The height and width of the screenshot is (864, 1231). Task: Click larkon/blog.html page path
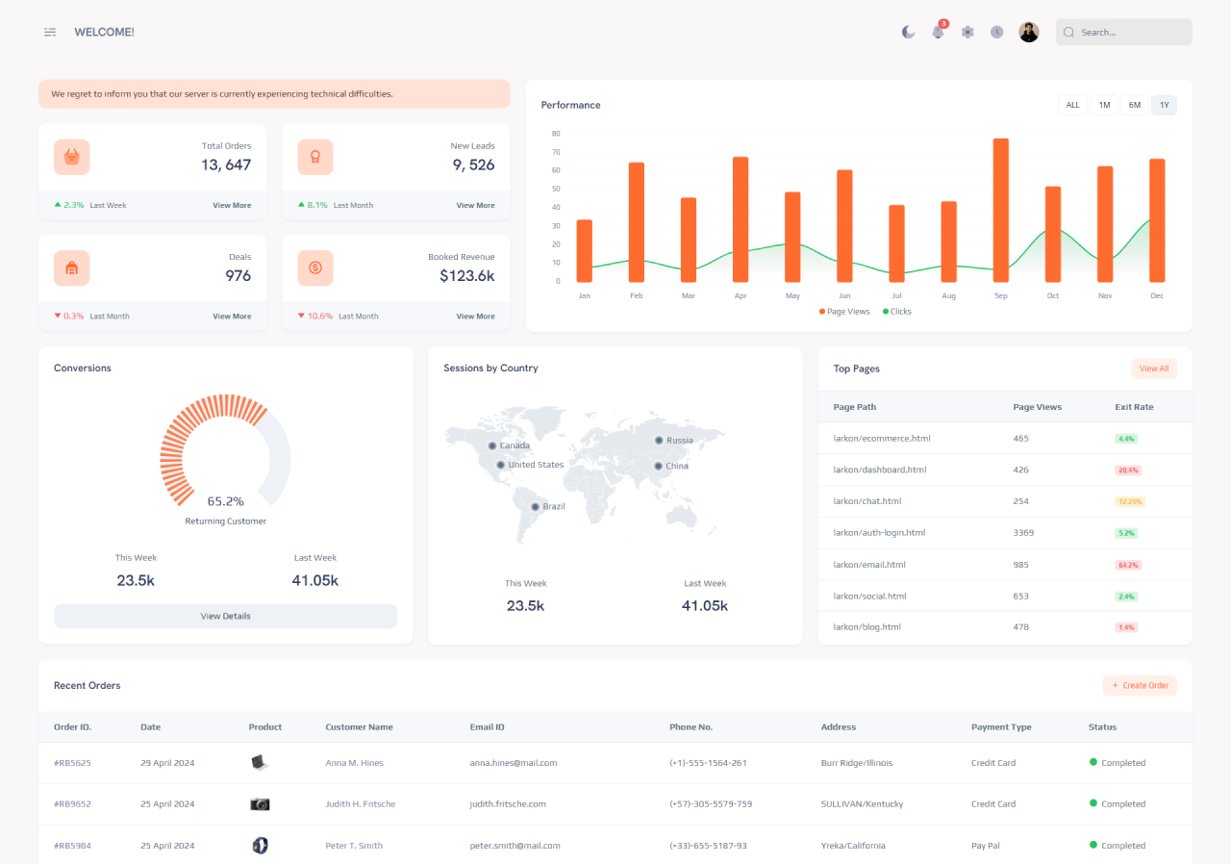click(867, 627)
